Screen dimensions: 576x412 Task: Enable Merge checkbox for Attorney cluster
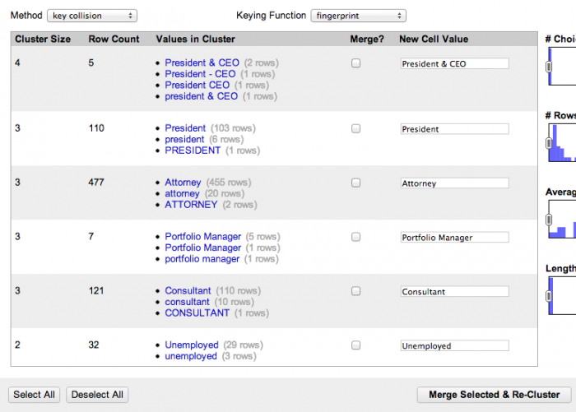click(x=355, y=183)
